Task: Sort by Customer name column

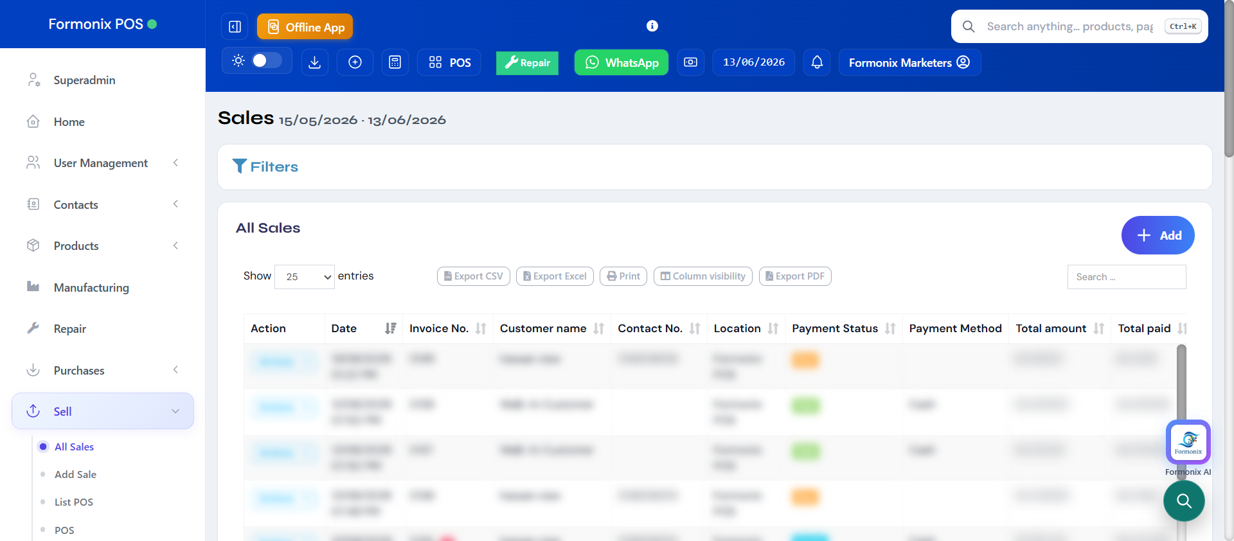Action: pos(551,328)
